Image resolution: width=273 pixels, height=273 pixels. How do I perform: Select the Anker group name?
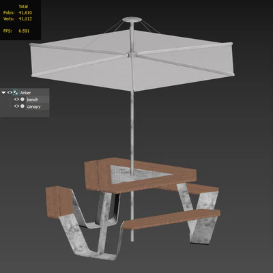click(x=25, y=93)
